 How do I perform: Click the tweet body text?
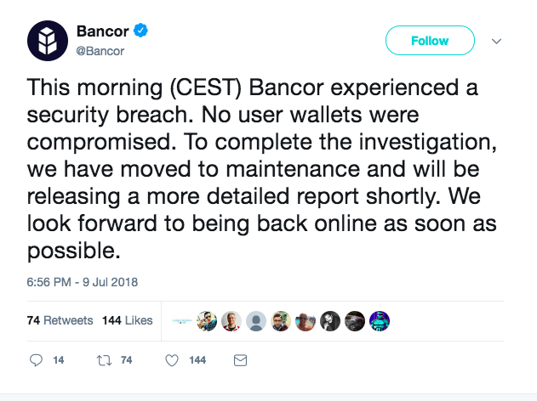(262, 169)
